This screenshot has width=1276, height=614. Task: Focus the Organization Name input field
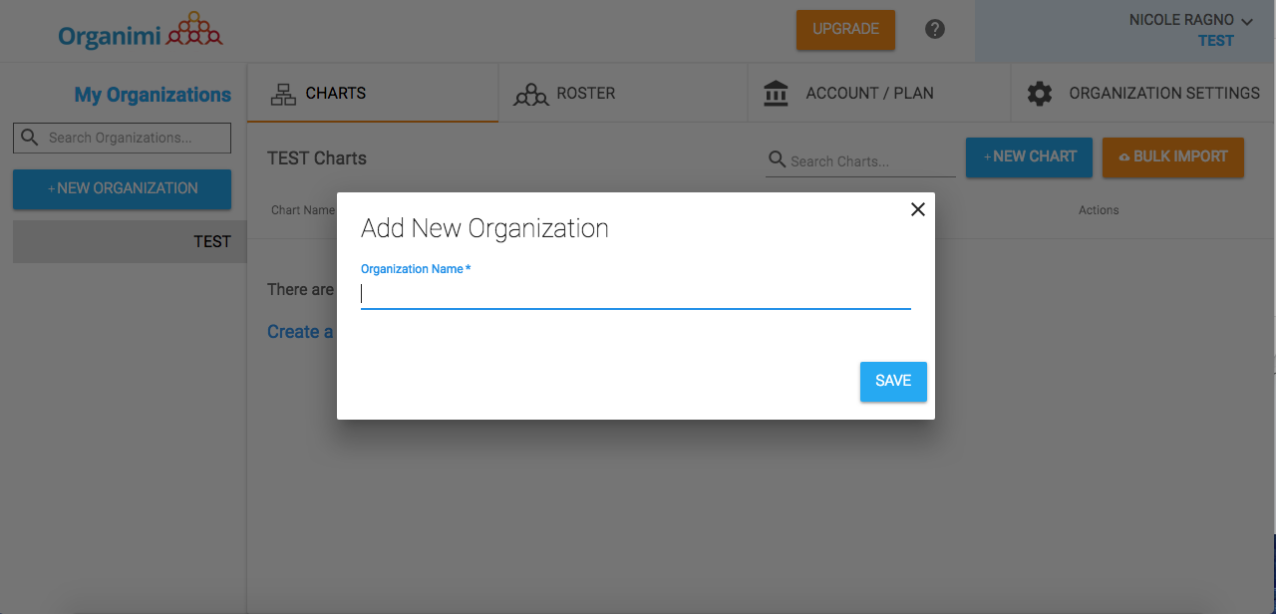[636, 294]
